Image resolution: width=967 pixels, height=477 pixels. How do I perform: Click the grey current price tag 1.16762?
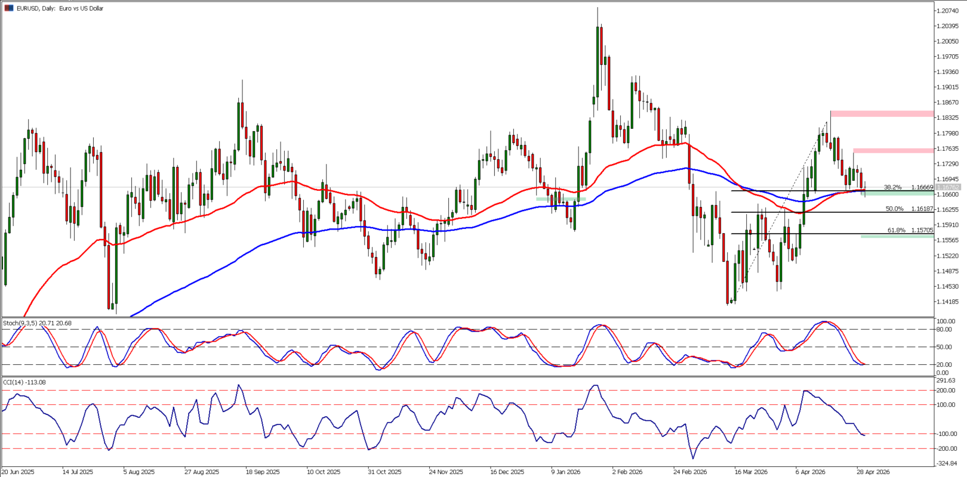point(948,187)
